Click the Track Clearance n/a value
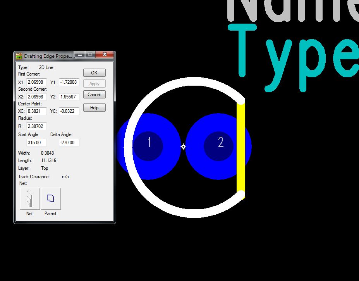Image resolution: width=359 pixels, height=281 pixels. coord(65,177)
